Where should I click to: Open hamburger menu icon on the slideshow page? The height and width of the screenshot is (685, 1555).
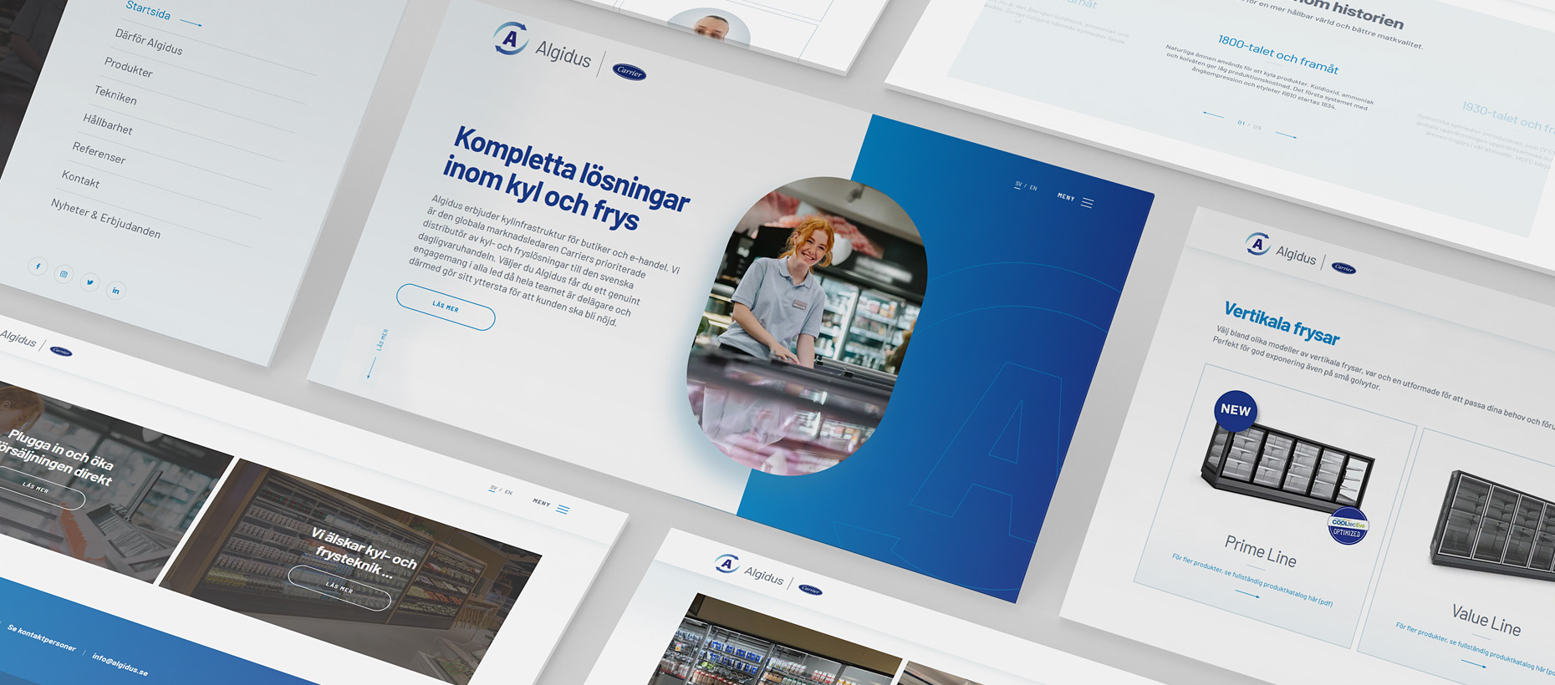(563, 509)
